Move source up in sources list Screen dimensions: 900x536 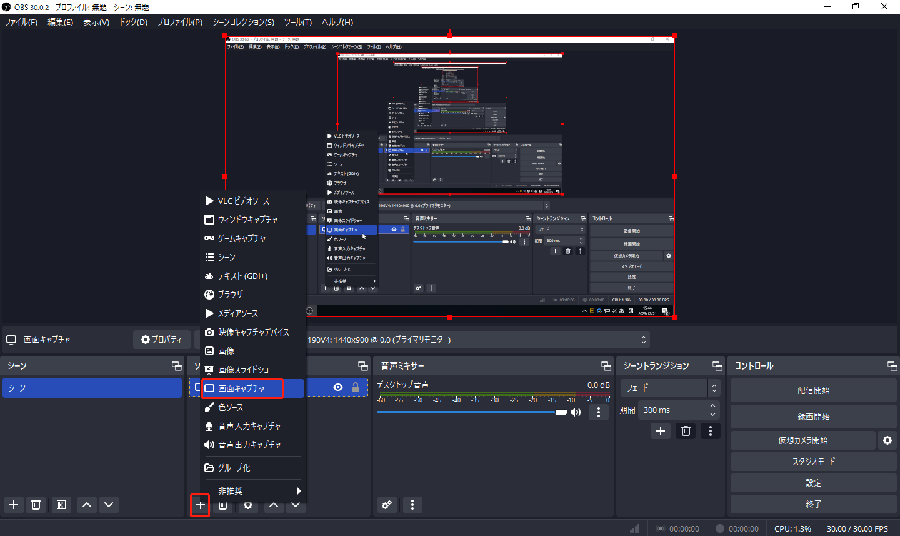pos(274,505)
